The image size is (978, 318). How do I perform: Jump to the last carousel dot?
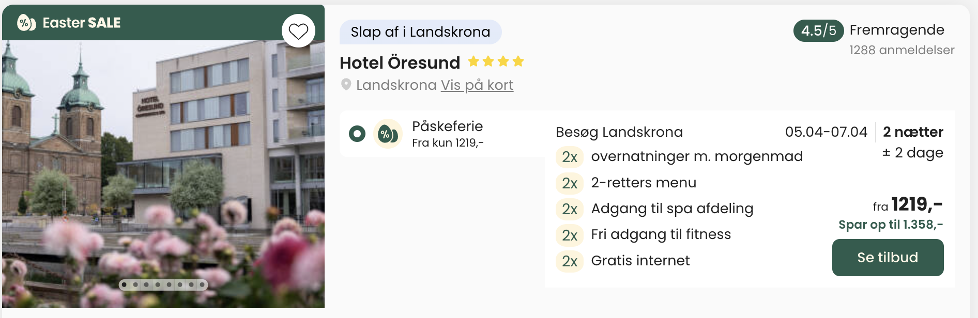(x=202, y=284)
